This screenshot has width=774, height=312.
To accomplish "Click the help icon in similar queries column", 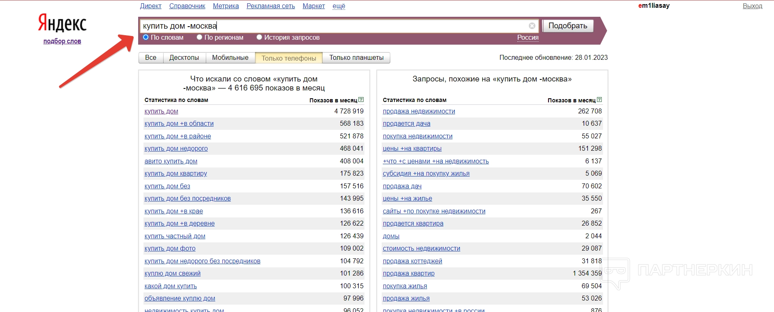I will click(x=599, y=99).
